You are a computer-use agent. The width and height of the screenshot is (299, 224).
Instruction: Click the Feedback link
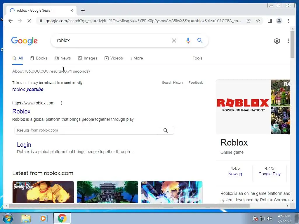(x=195, y=83)
